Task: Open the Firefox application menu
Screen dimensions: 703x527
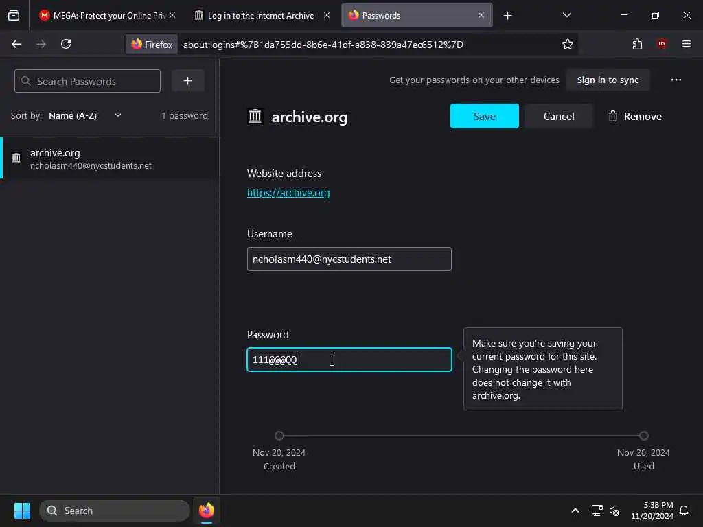Action: (686, 44)
